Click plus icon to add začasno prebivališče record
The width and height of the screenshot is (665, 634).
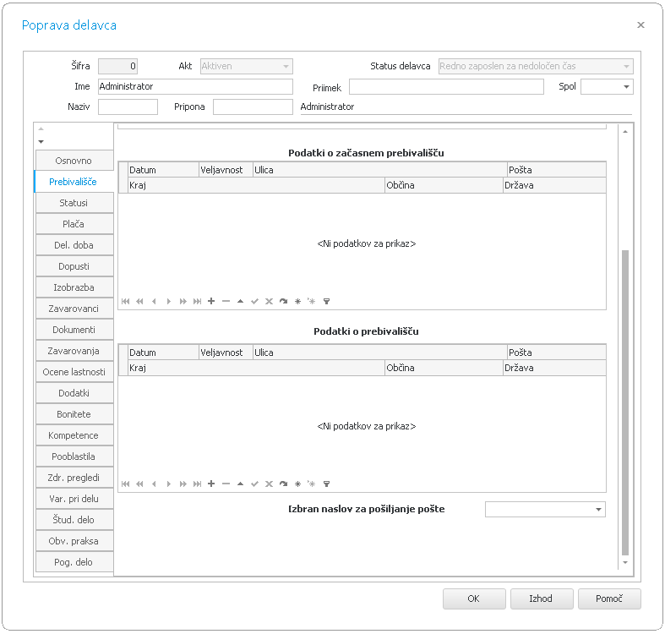211,301
